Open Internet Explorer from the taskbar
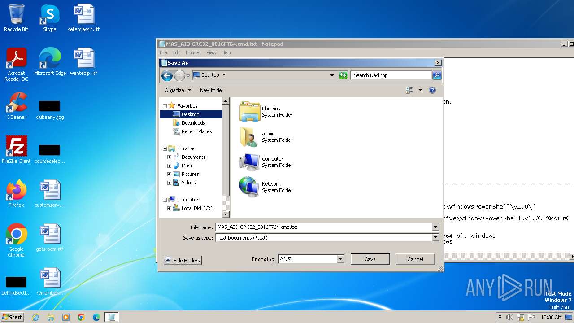Image resolution: width=574 pixels, height=323 pixels. tap(35, 317)
